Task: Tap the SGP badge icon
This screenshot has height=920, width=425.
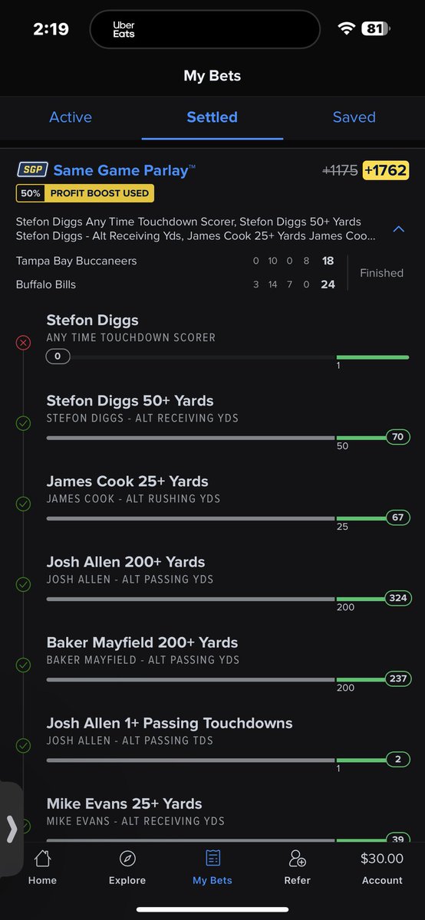Action: (x=32, y=170)
